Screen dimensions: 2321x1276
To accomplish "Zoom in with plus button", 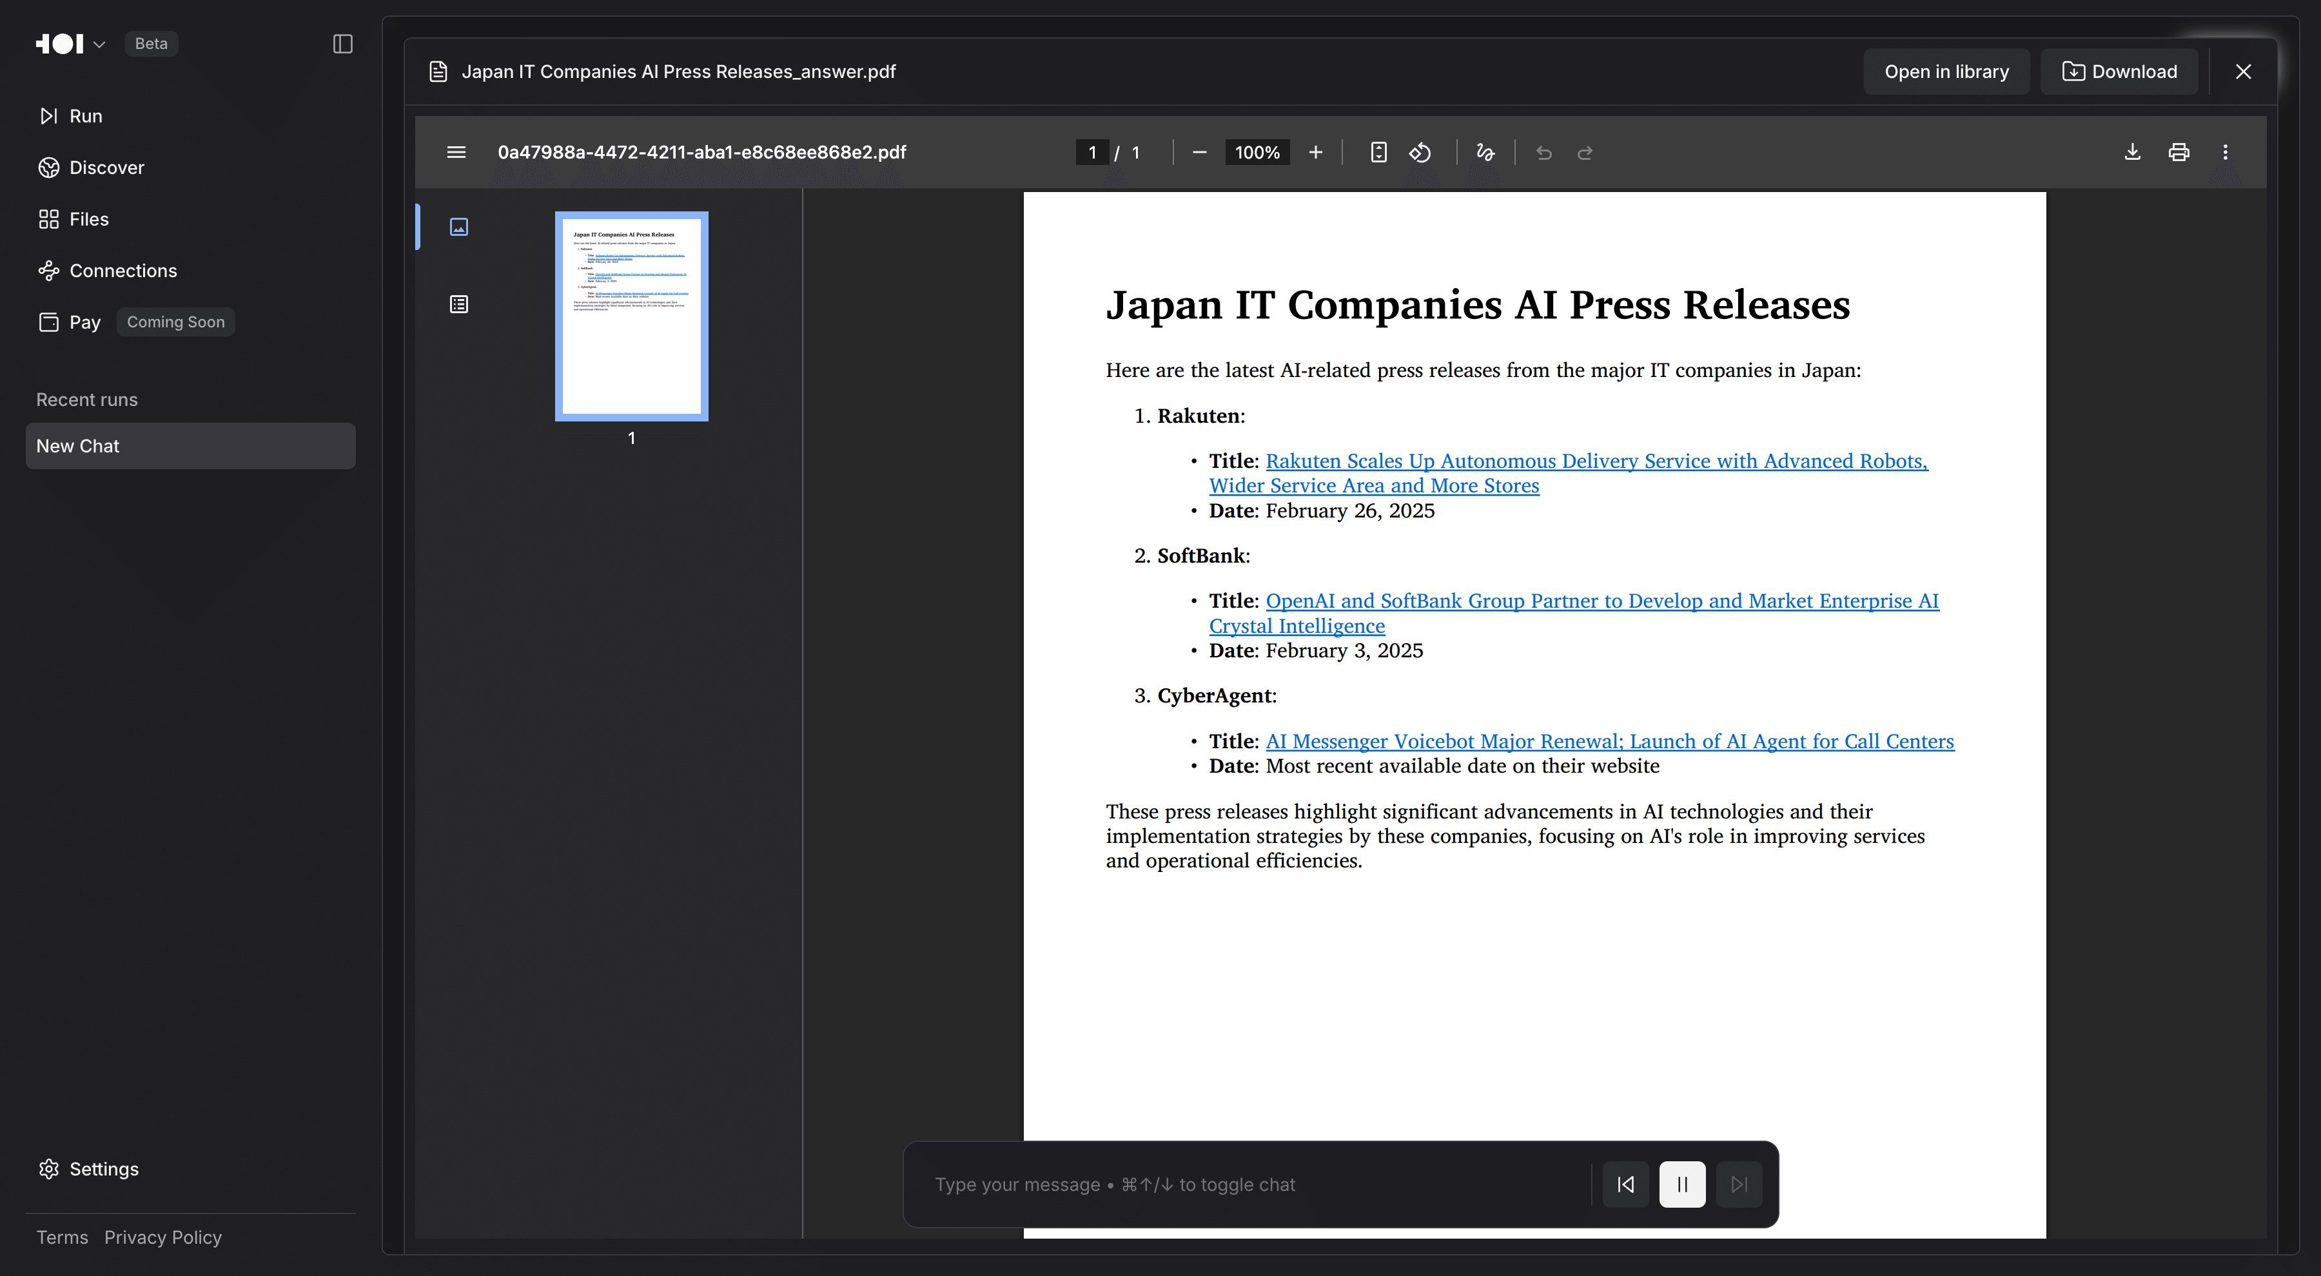I will (x=1315, y=152).
